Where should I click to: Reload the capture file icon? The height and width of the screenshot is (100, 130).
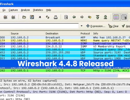[48, 17]
